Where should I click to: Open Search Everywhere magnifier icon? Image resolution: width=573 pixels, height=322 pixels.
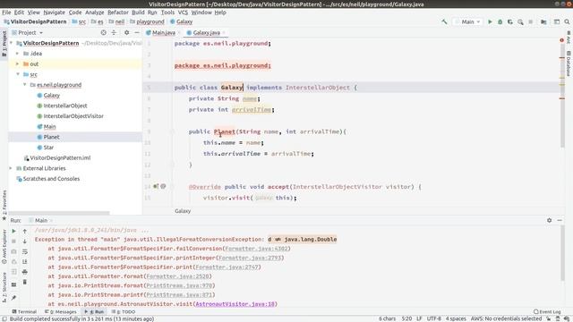[567, 21]
